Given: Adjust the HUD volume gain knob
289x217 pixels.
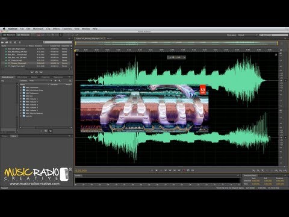Looking at the screenshot, I should click(x=173, y=57).
